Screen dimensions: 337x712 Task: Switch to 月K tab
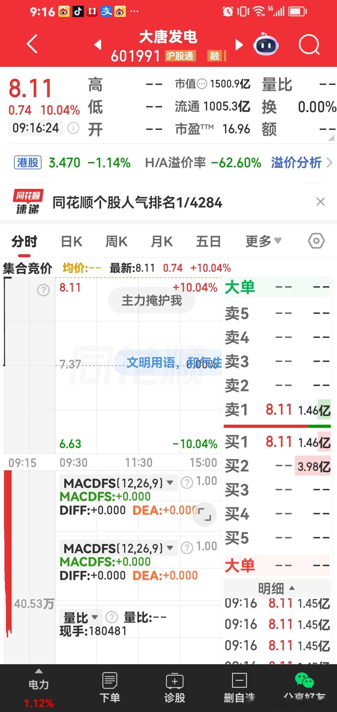(x=162, y=241)
